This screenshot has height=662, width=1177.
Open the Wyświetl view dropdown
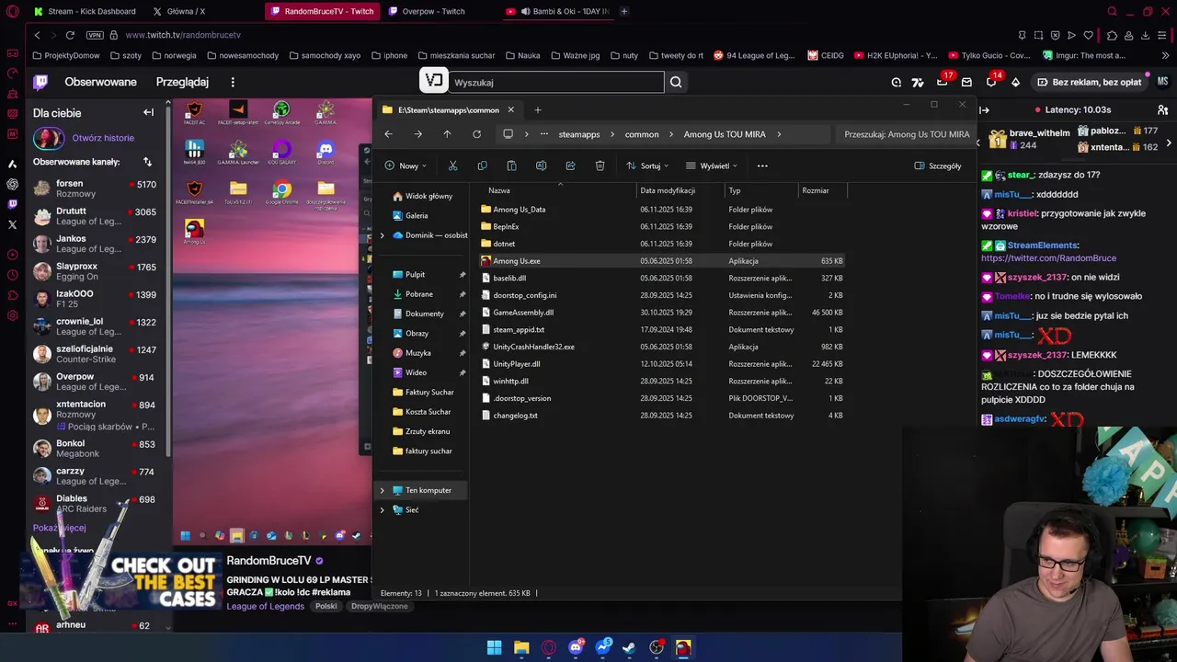pos(711,165)
